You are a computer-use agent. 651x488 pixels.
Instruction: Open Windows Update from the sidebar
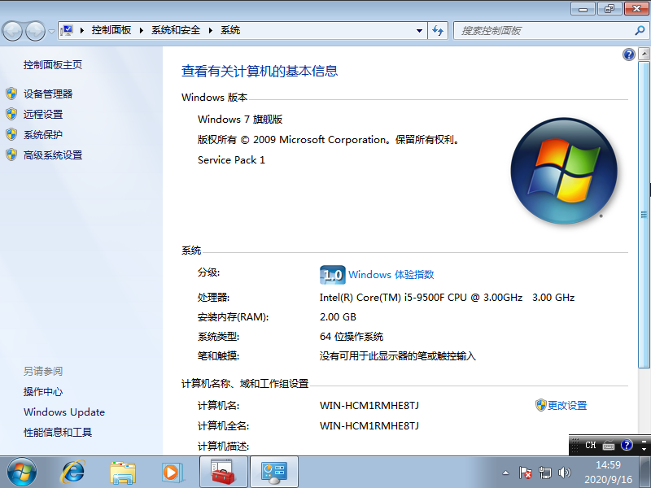(64, 412)
